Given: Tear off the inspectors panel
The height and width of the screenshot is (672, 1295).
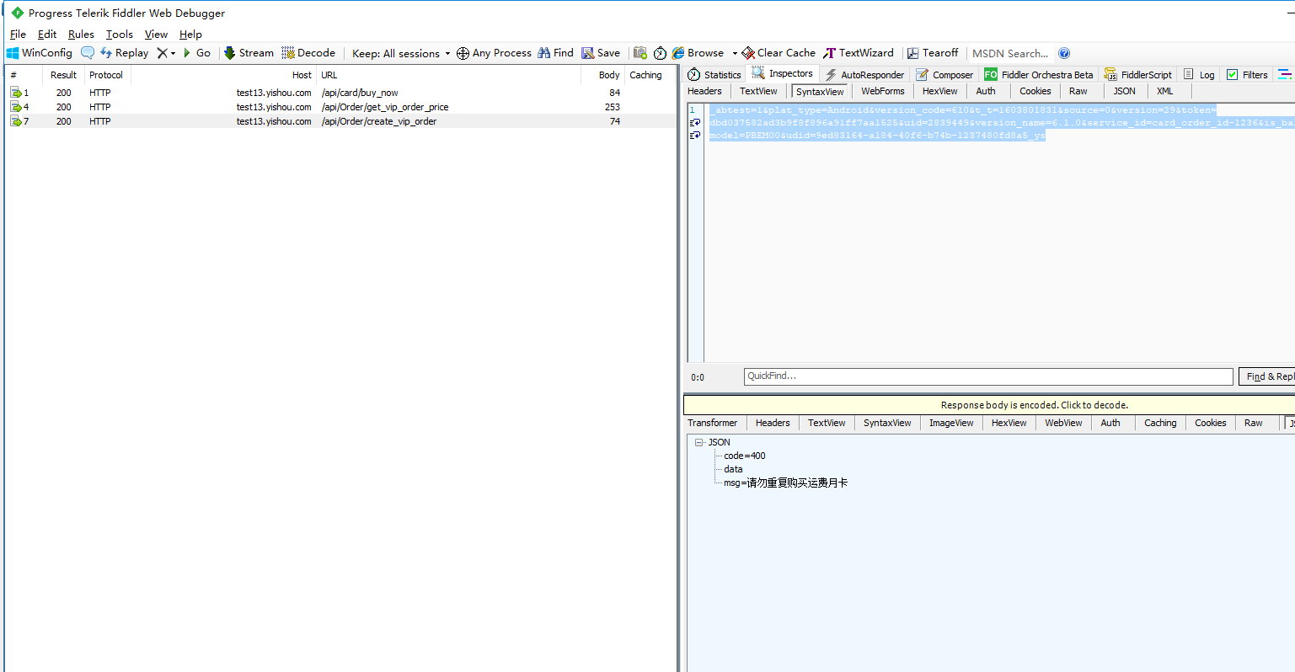Looking at the screenshot, I should click(933, 53).
